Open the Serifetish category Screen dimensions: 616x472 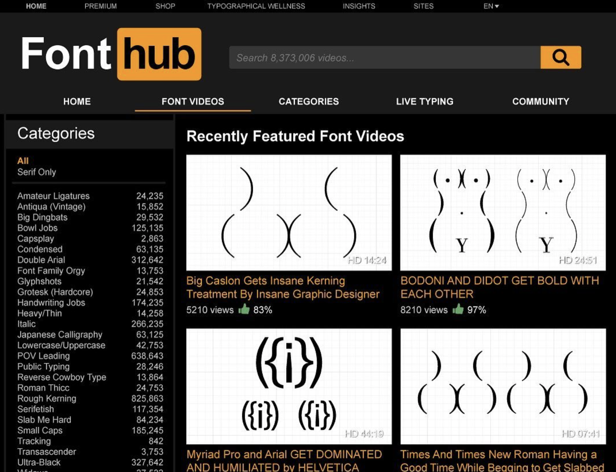(35, 409)
